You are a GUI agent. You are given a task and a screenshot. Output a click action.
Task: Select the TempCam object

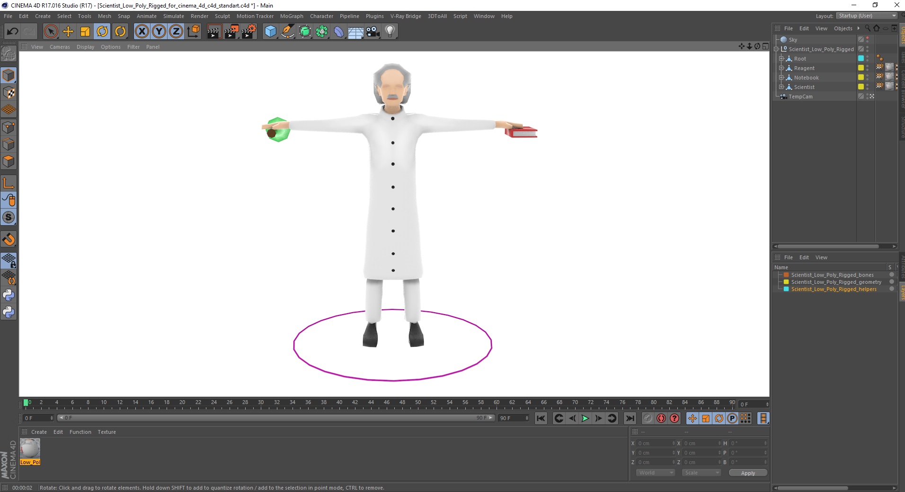[x=800, y=97]
